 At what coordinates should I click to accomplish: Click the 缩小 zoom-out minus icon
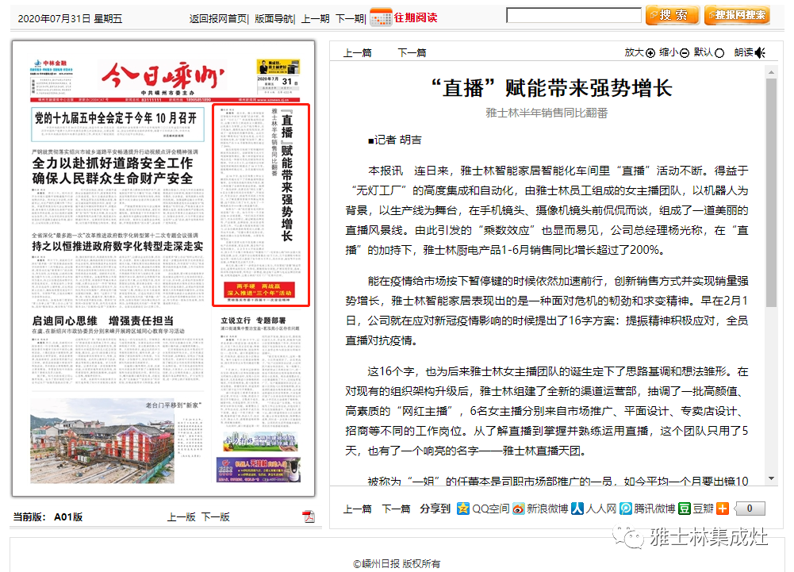[684, 52]
